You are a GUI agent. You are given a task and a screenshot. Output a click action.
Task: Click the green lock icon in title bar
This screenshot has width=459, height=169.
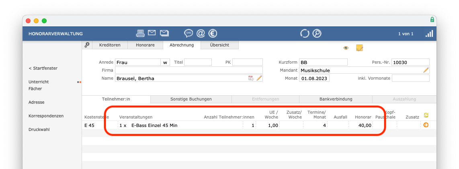pyautogui.click(x=432, y=20)
